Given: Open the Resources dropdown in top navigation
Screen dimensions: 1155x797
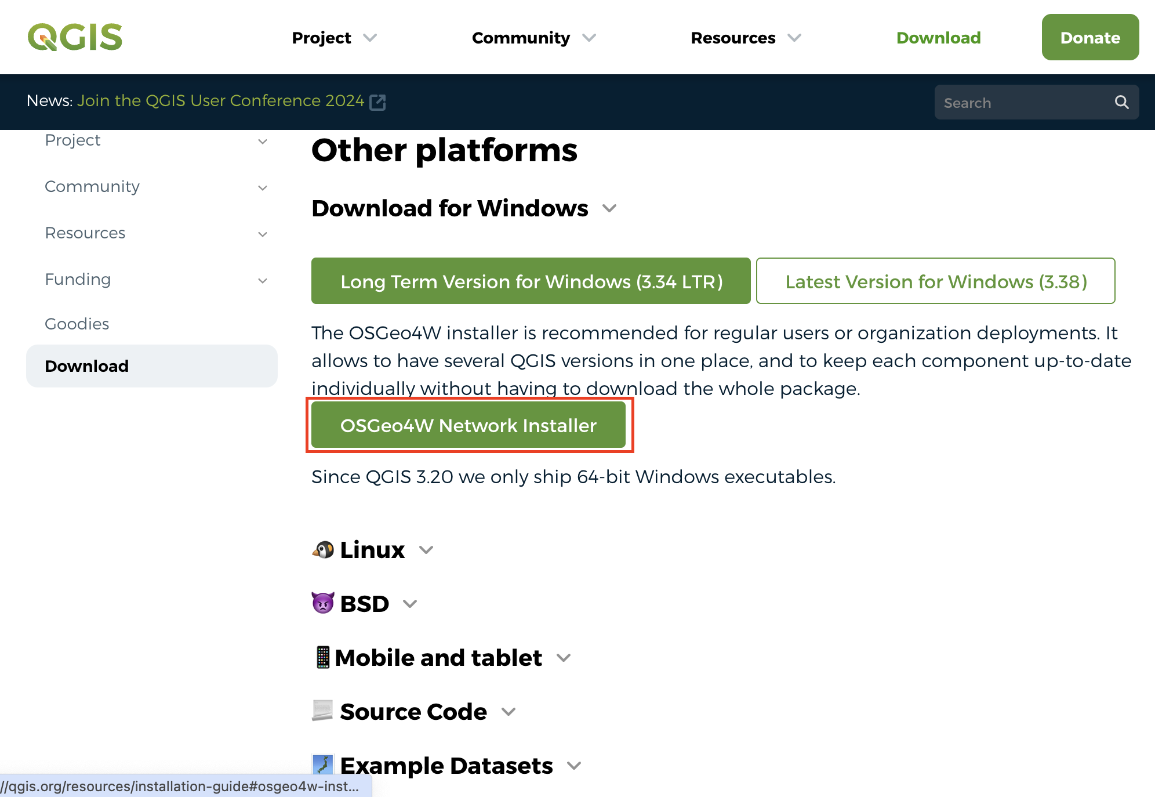Looking at the screenshot, I should tap(746, 38).
